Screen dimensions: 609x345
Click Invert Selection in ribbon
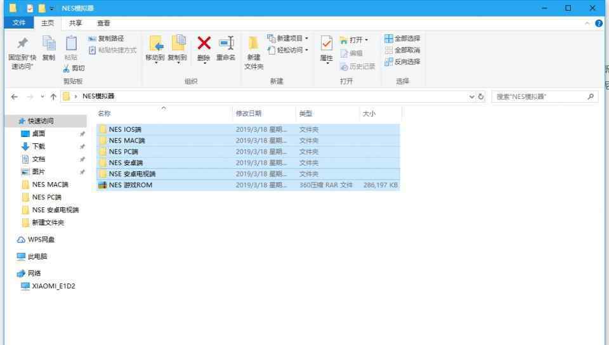click(402, 62)
